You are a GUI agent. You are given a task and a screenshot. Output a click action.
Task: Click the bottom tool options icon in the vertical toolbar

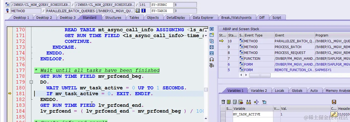click(212, 65)
